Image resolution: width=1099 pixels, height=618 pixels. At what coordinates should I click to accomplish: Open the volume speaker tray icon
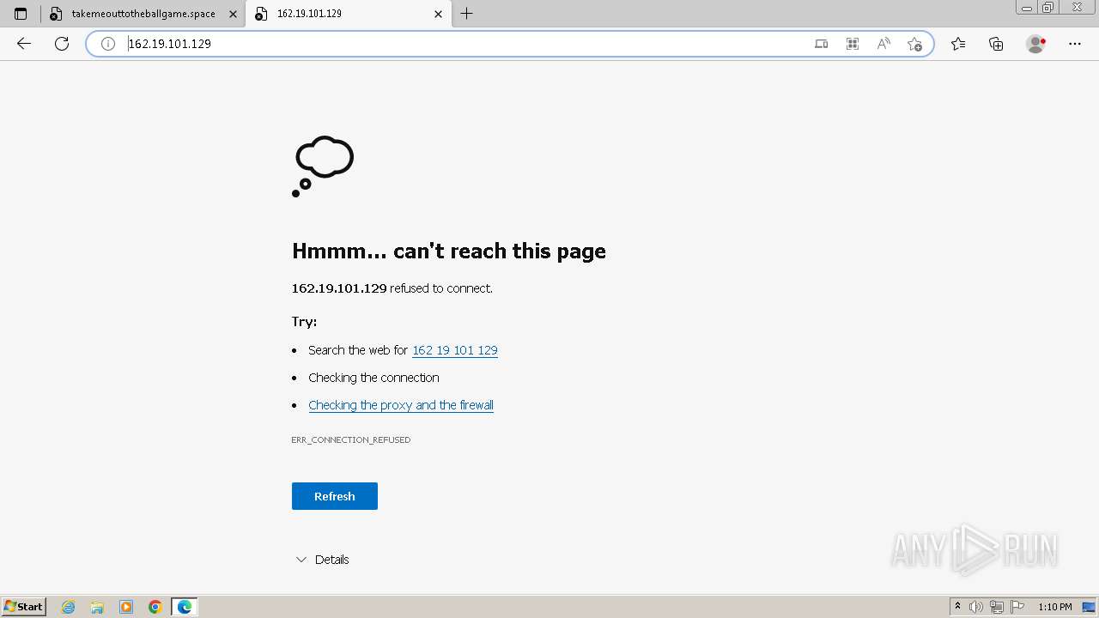[x=977, y=607]
